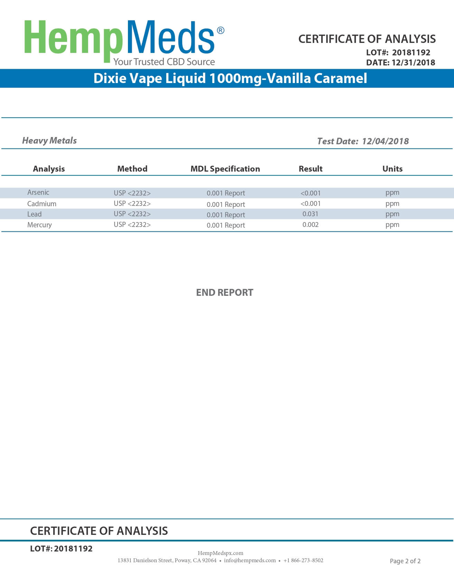Screen dimensions: 454x584
Task: Click the Dixie Vape Liquid title banner
Action: pyautogui.click(x=230, y=78)
